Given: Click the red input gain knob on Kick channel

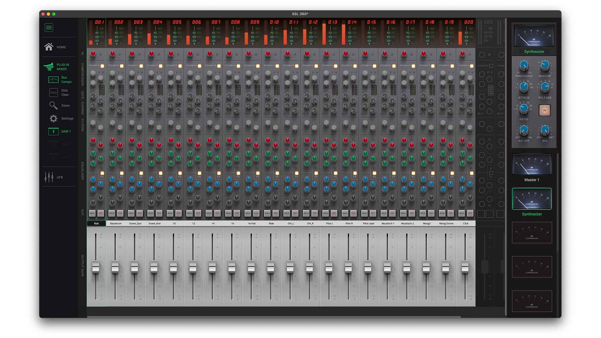Looking at the screenshot, I should tap(93, 54).
